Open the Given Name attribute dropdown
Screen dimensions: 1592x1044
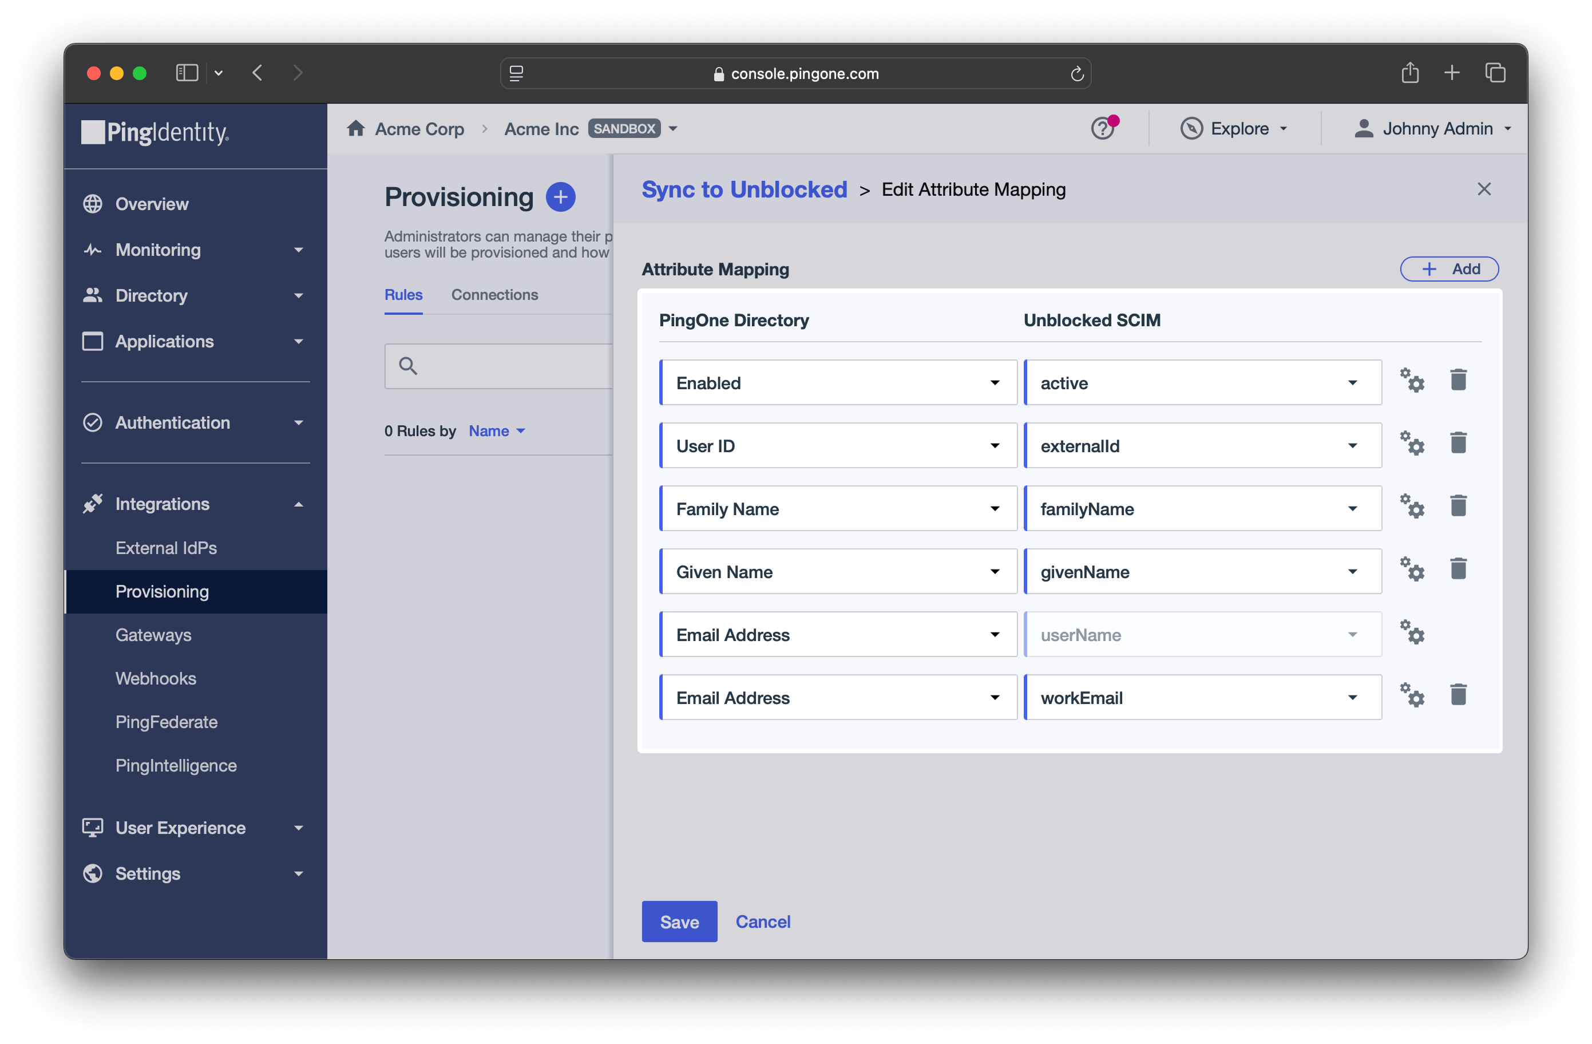click(838, 572)
